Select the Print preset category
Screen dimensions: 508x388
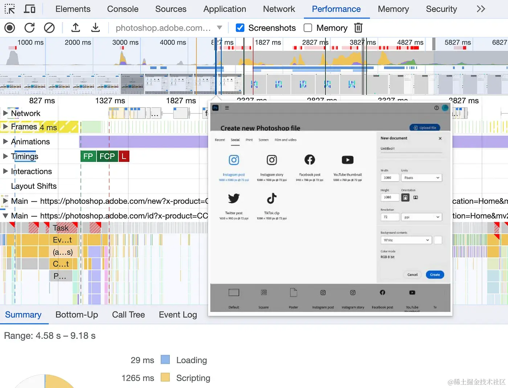pyautogui.click(x=249, y=140)
